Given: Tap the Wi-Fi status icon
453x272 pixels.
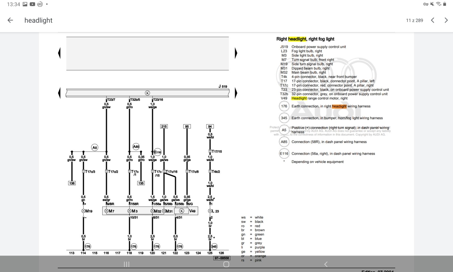Looking at the screenshot, I should 439,4.
